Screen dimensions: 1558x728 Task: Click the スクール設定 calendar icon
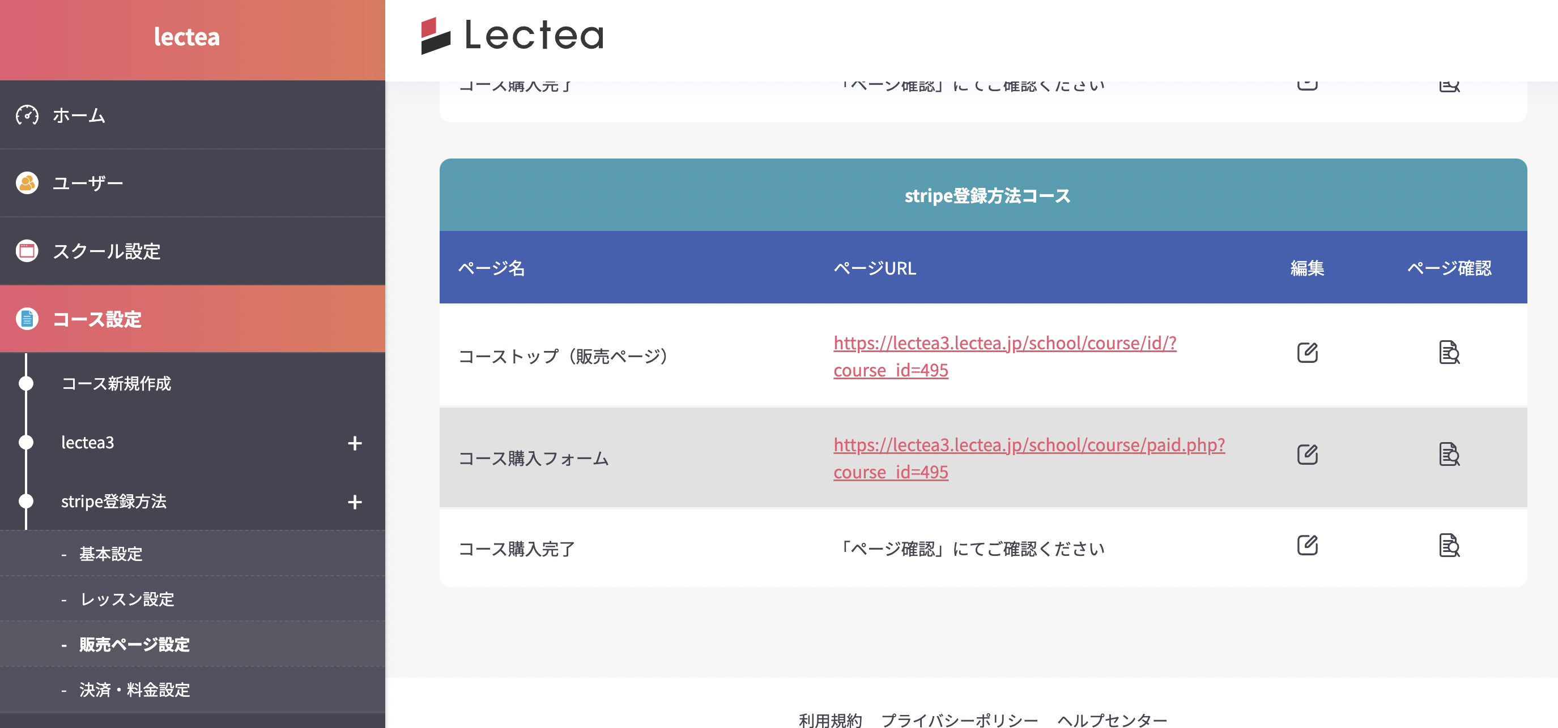[27, 252]
